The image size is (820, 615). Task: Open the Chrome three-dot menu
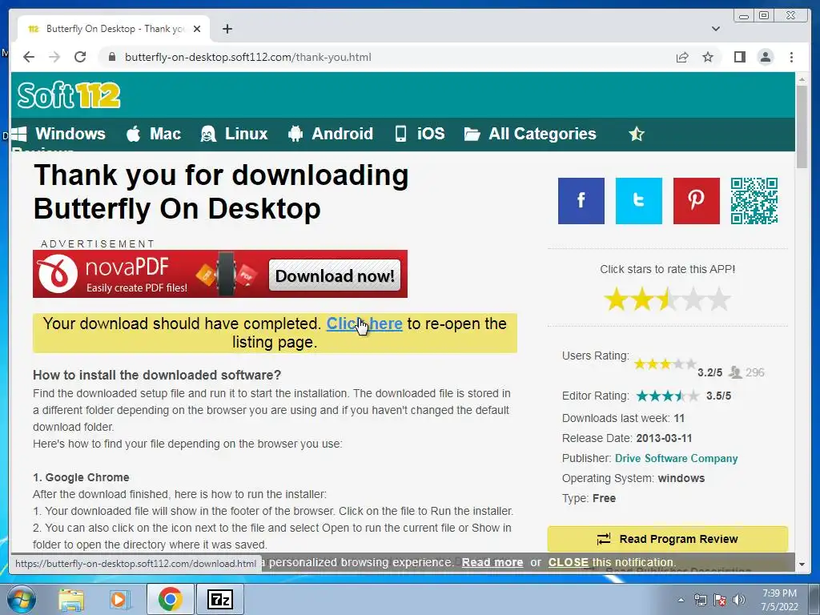pyautogui.click(x=791, y=57)
